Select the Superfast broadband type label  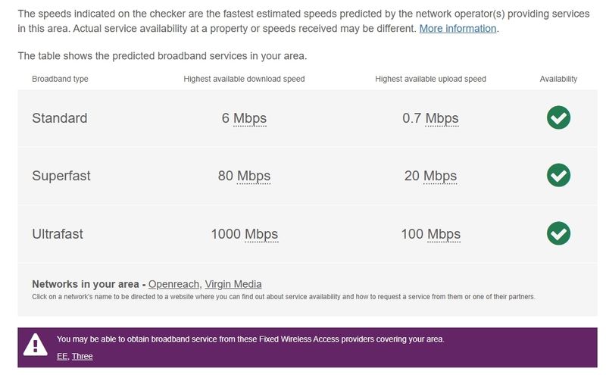[x=61, y=176]
